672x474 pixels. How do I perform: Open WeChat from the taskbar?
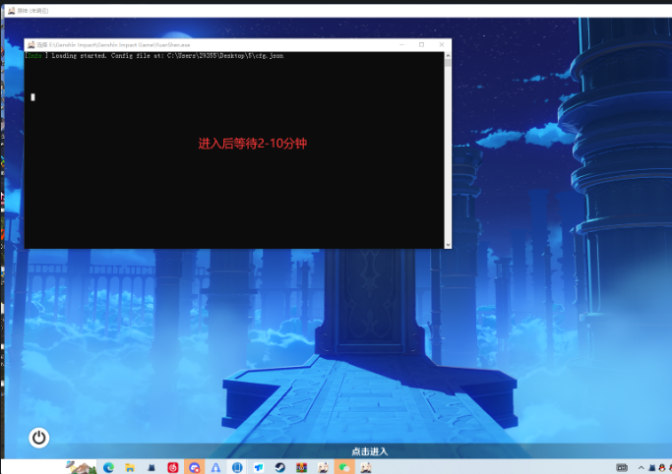[x=344, y=467]
